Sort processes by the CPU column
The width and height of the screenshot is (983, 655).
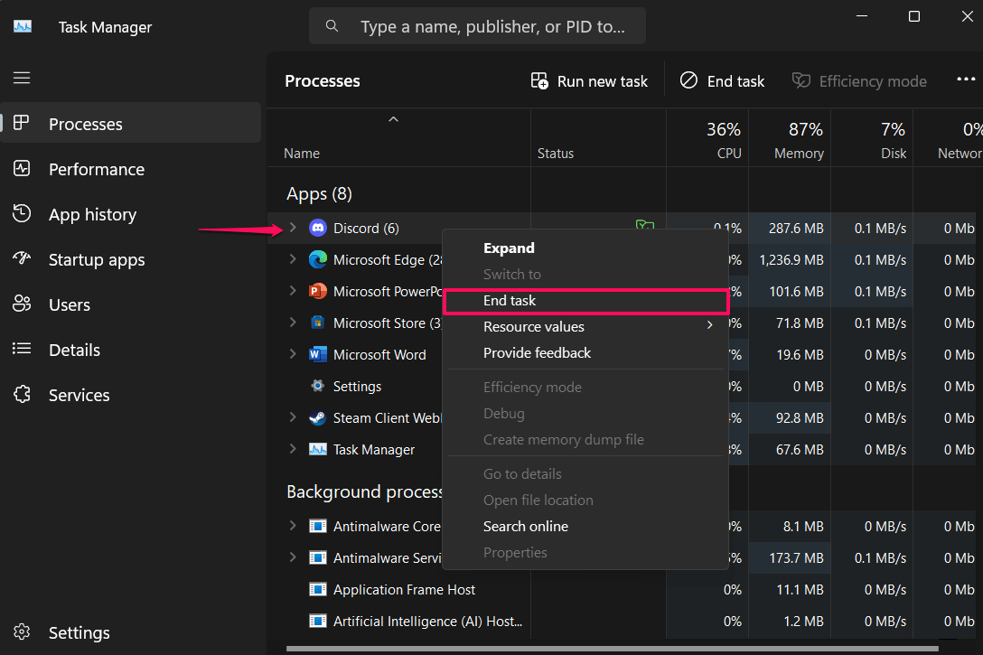pyautogui.click(x=707, y=139)
